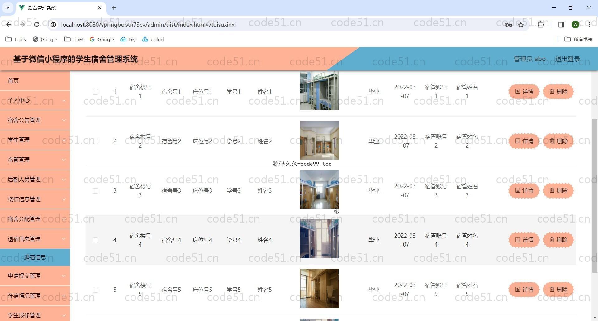
Task: Expand the 在宿情况管理 sidebar menu
Action: point(35,296)
